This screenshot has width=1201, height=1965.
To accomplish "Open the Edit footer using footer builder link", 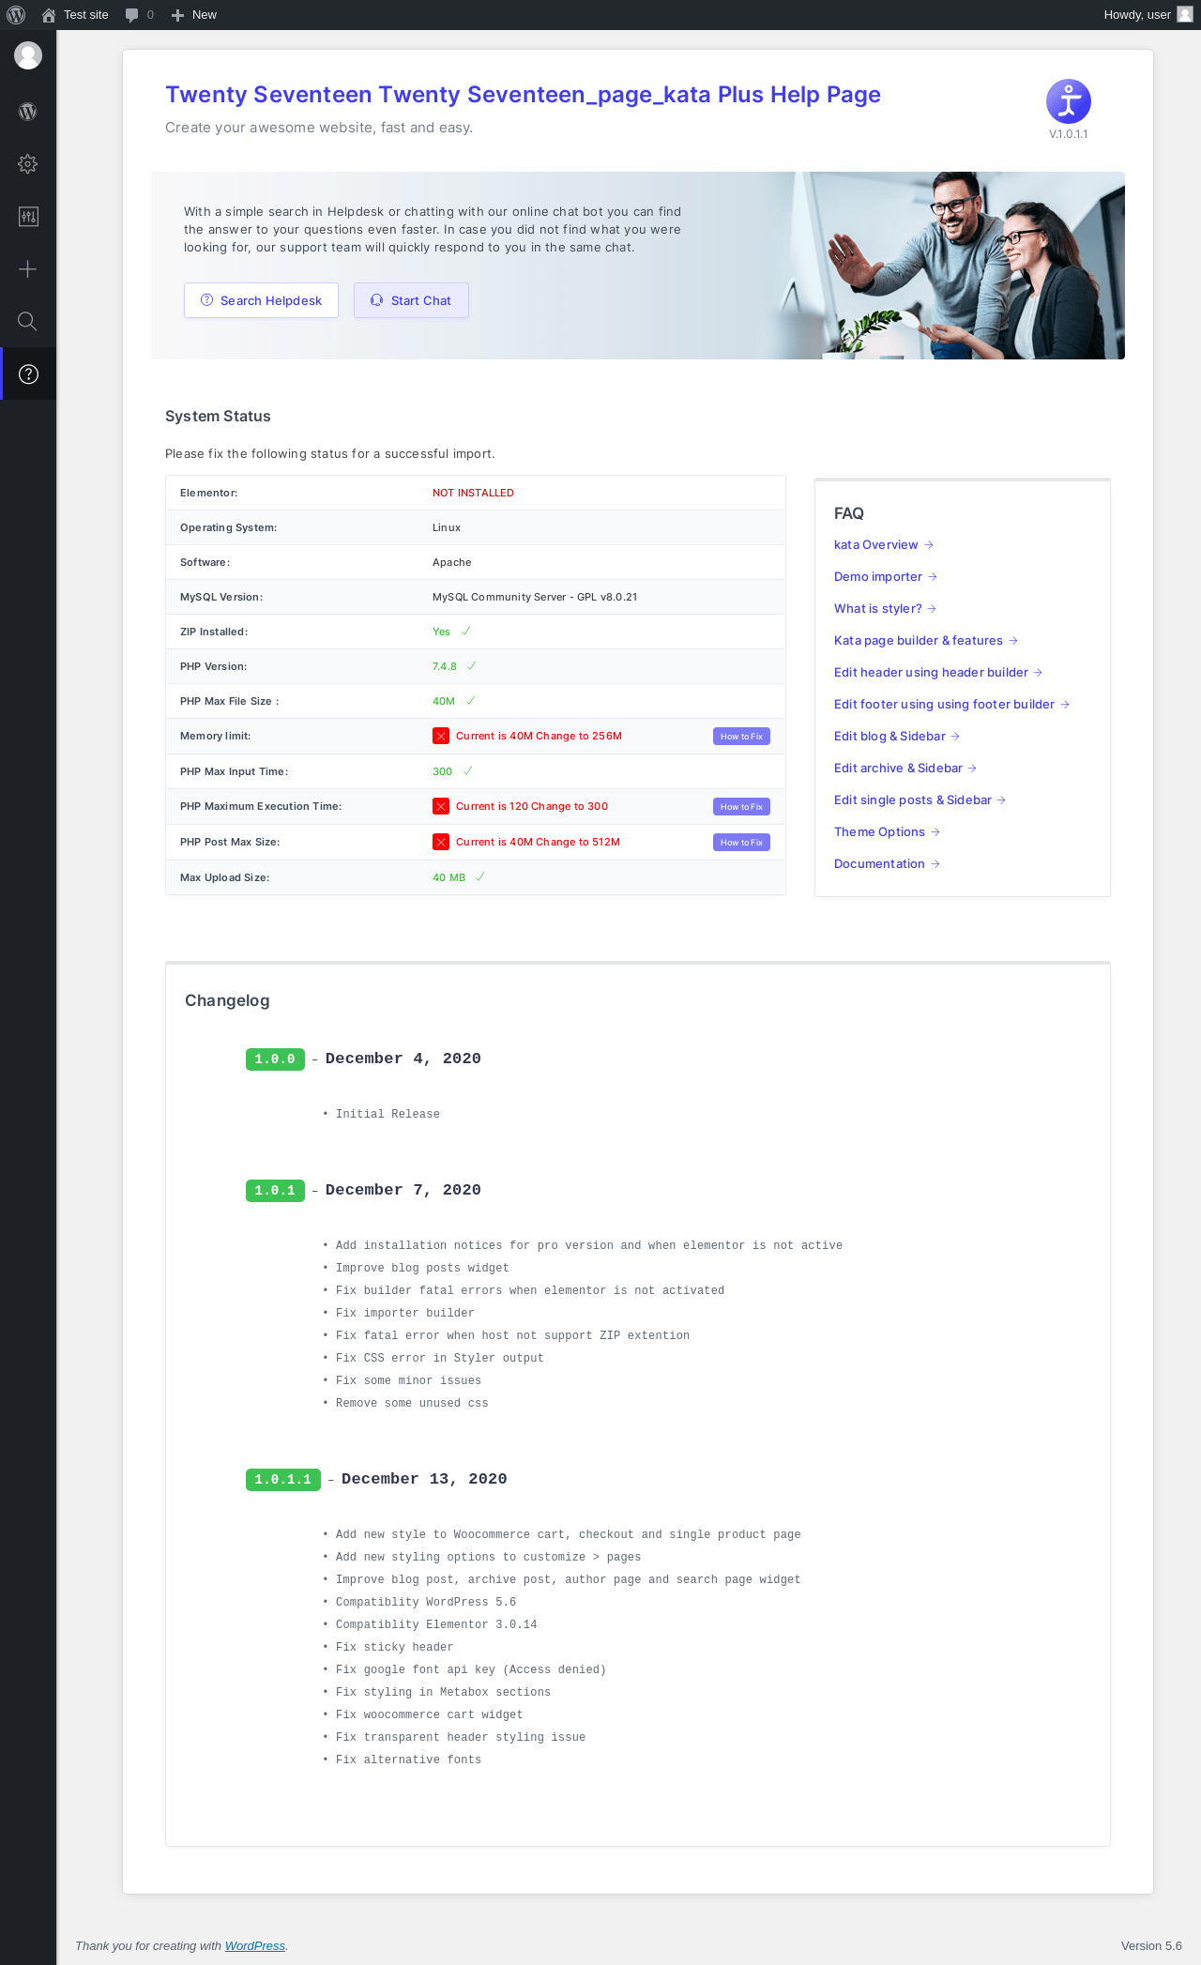I will [x=951, y=705].
